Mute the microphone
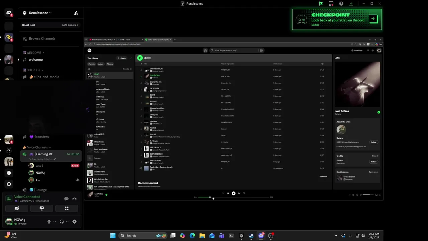Screen dimensions: 428x241 click(49, 222)
